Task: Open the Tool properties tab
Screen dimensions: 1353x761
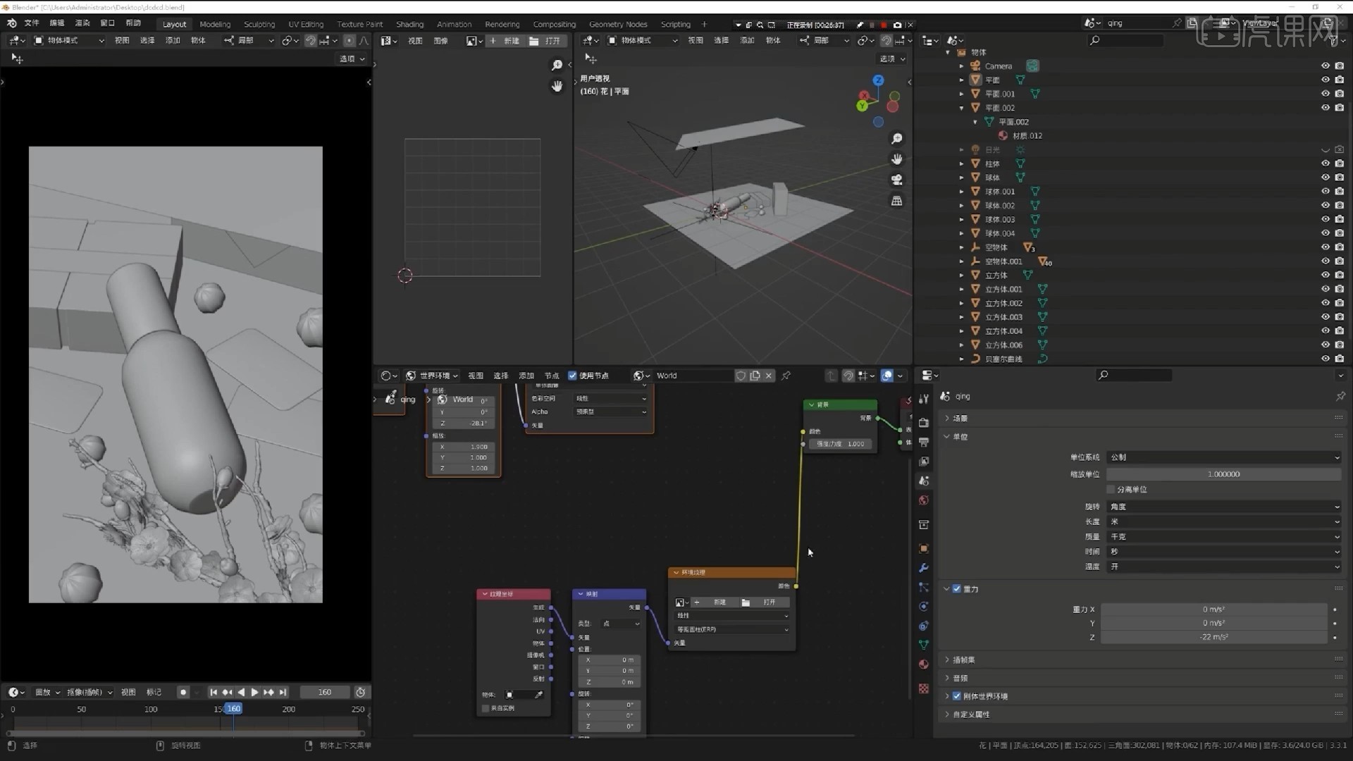Action: click(924, 399)
